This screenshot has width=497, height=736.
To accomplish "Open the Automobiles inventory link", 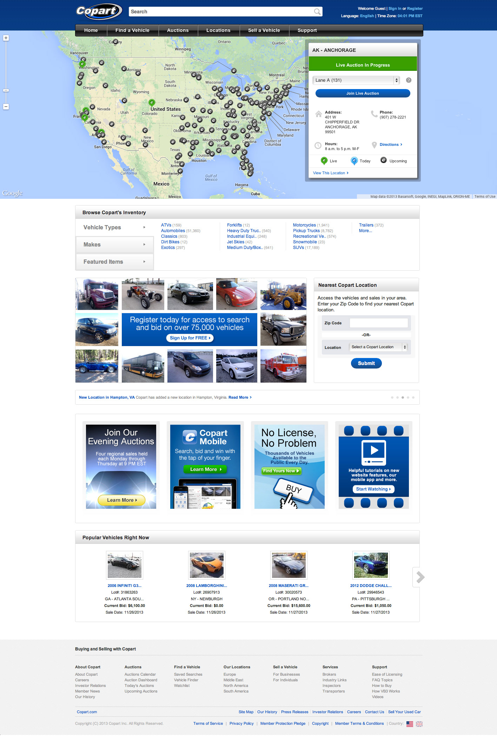I will click(x=173, y=231).
